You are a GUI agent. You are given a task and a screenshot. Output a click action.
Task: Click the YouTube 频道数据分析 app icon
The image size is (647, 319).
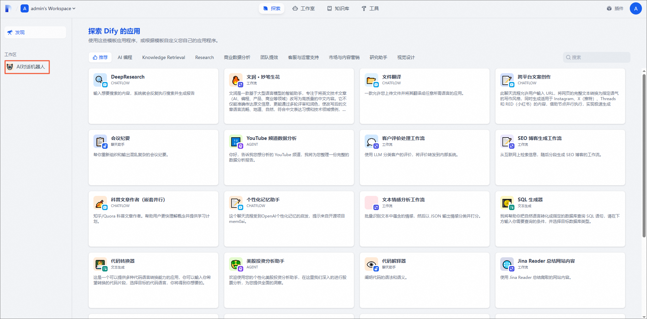point(235,141)
